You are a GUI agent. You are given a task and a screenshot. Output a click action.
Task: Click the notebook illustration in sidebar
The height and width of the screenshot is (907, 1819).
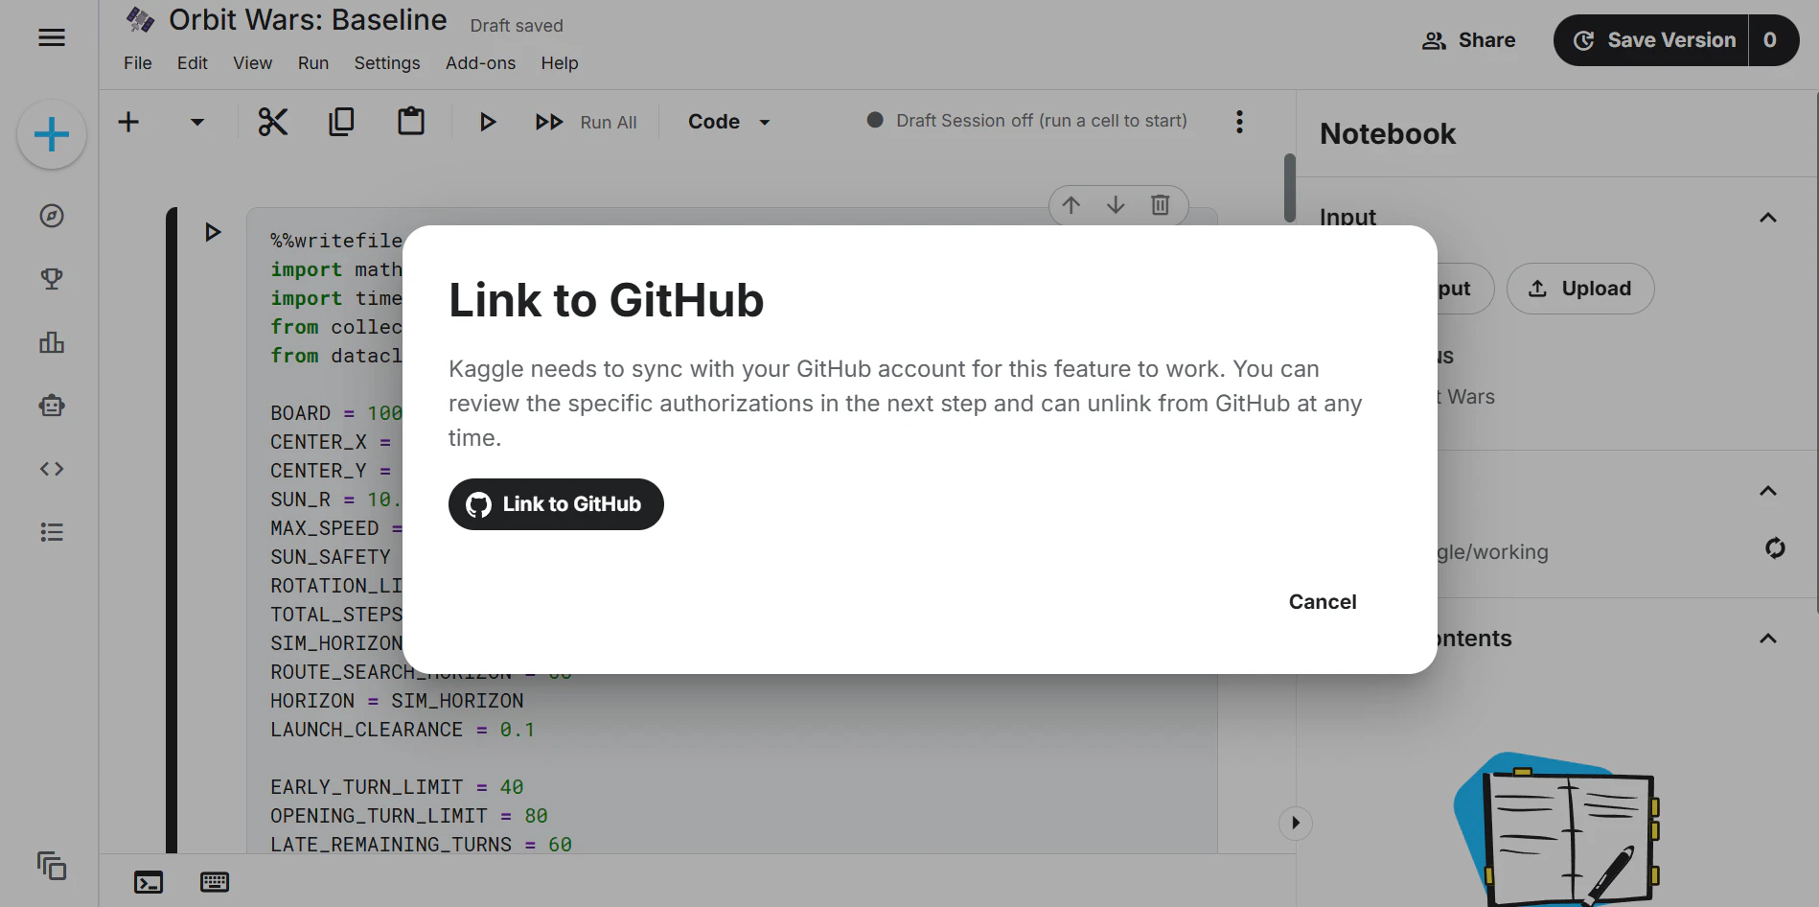coord(1557,829)
